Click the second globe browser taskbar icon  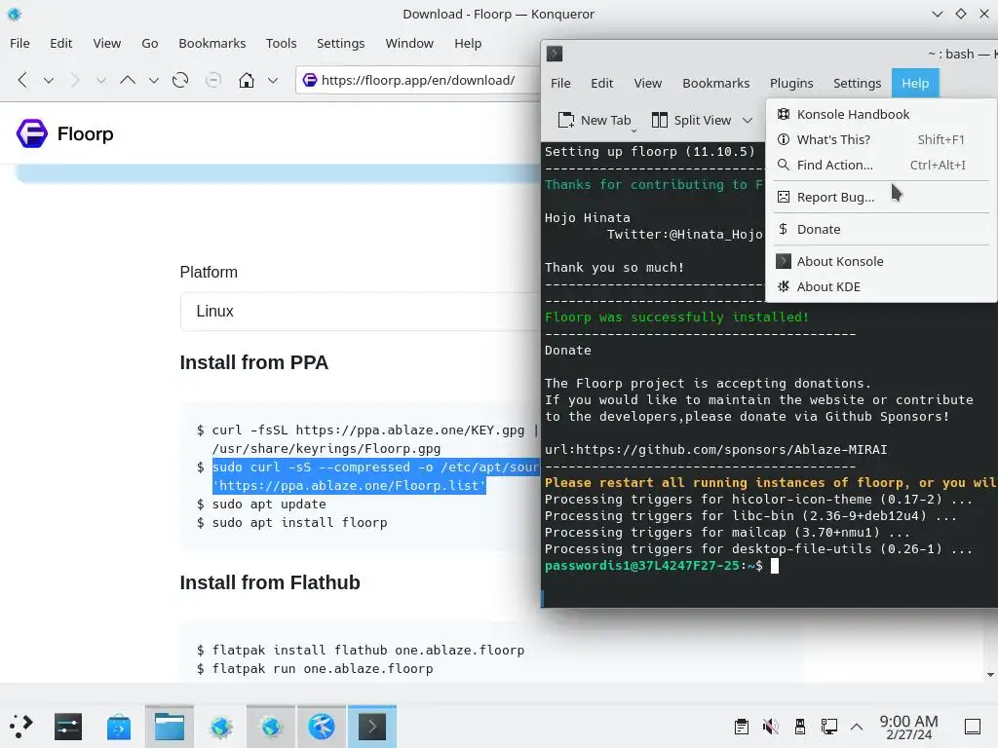(x=271, y=727)
